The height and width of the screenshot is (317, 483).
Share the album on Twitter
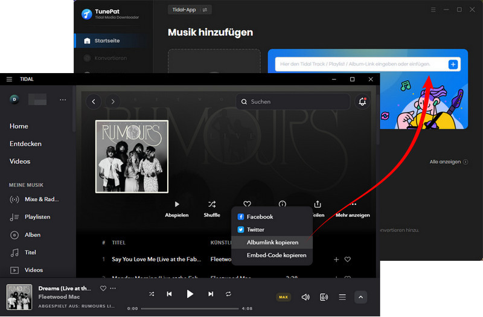tap(272, 229)
